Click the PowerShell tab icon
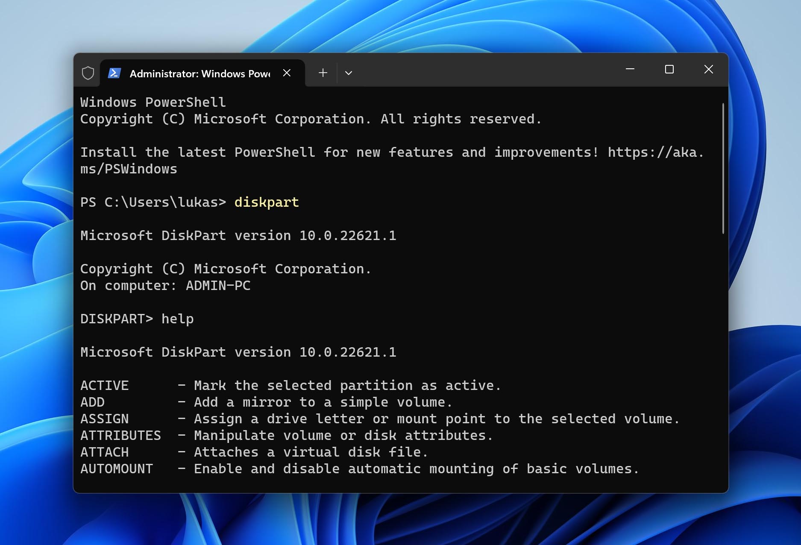 click(x=114, y=73)
